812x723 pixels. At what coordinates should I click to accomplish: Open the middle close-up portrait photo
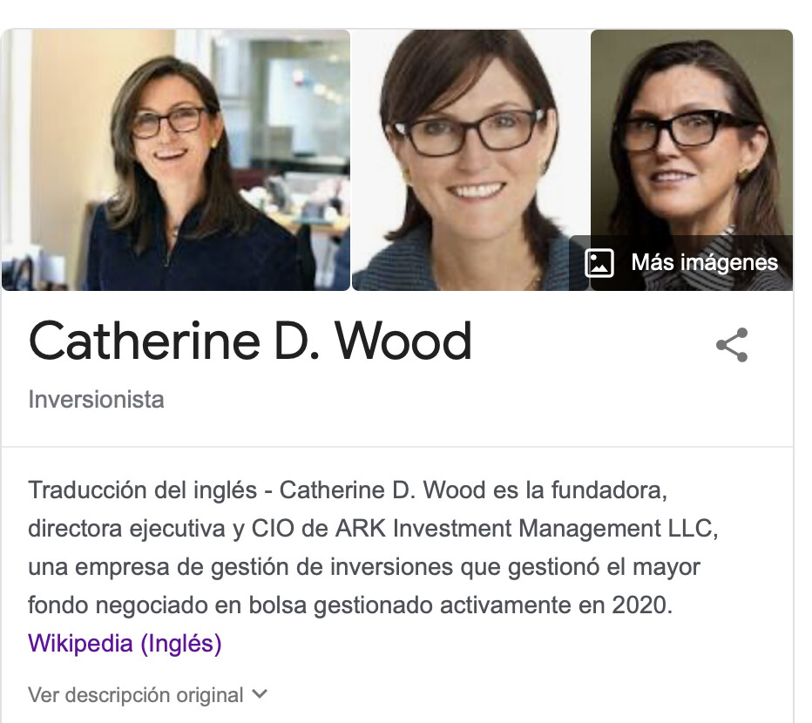[470, 159]
